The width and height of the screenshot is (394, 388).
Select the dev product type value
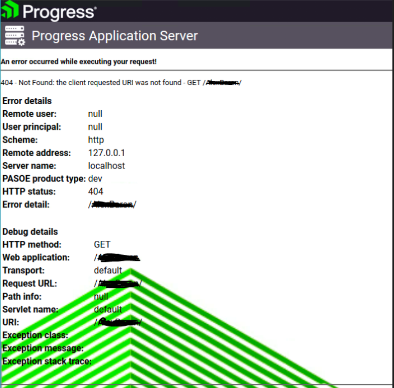point(95,179)
